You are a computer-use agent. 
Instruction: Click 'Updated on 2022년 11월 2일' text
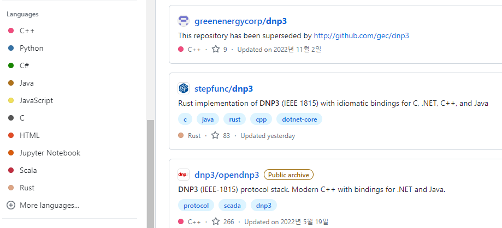(279, 50)
